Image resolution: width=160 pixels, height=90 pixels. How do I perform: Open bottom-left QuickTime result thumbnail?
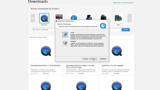[x=46, y=85]
